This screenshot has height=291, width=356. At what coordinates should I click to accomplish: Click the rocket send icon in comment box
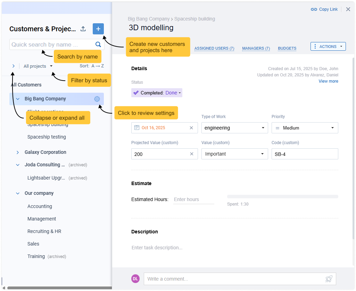pyautogui.click(x=329, y=278)
